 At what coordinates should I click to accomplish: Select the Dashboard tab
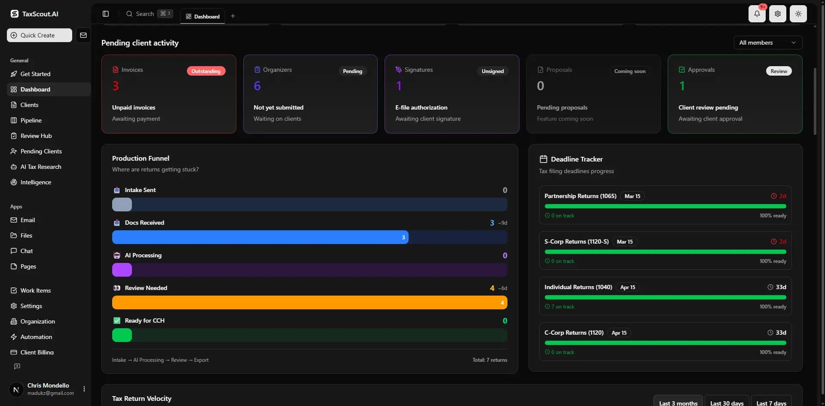click(x=202, y=16)
